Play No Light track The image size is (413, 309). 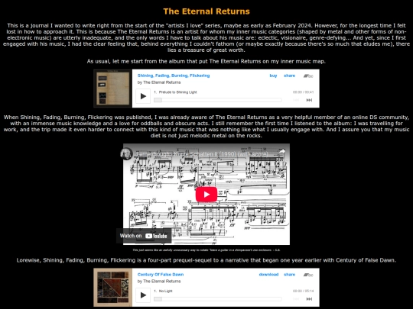tap(143, 295)
